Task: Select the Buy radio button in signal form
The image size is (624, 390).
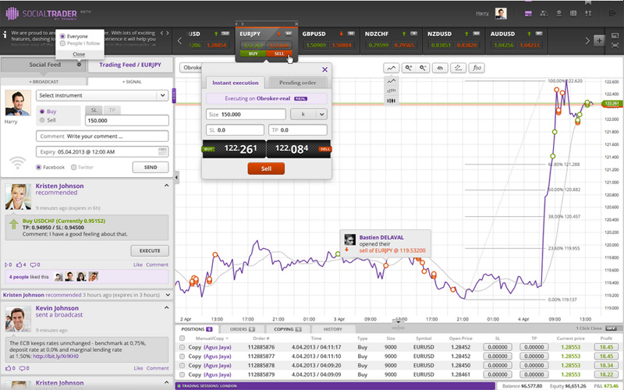Action: pos(42,112)
